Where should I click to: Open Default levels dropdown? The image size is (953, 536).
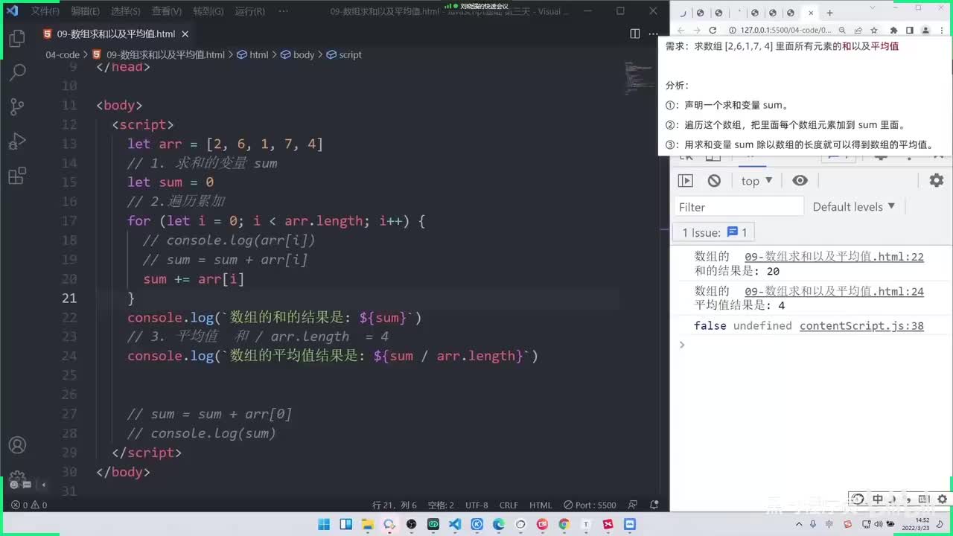click(854, 206)
